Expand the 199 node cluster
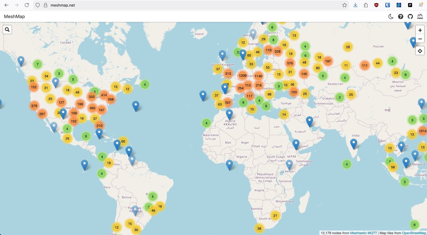The width and height of the screenshot is (427, 235). [80, 104]
